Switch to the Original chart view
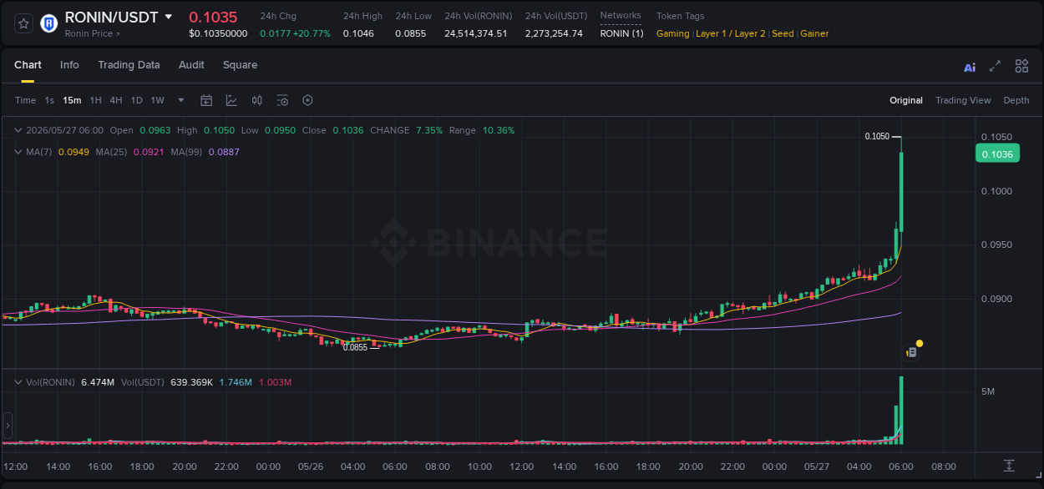The width and height of the screenshot is (1044, 489). [x=906, y=100]
